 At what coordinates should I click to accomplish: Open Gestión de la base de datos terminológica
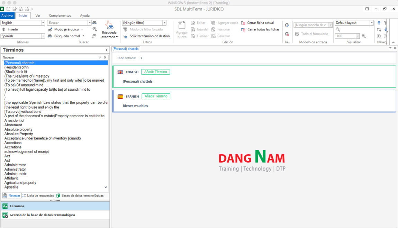[55, 215]
